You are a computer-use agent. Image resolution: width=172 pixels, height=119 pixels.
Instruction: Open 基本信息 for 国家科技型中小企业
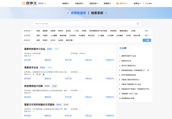[27, 60]
